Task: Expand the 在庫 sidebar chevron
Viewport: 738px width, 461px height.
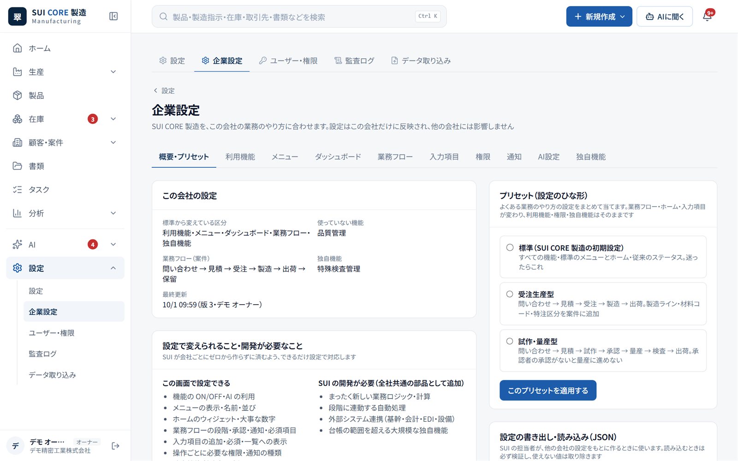Action: 113,119
